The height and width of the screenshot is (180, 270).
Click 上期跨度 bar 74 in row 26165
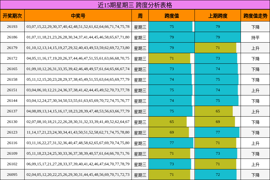click(x=216, y=69)
